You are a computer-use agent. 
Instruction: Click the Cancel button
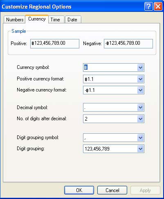(x=112, y=190)
